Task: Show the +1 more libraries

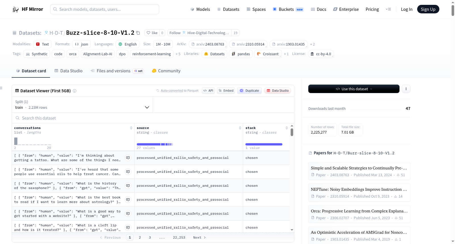Action: 286,54
